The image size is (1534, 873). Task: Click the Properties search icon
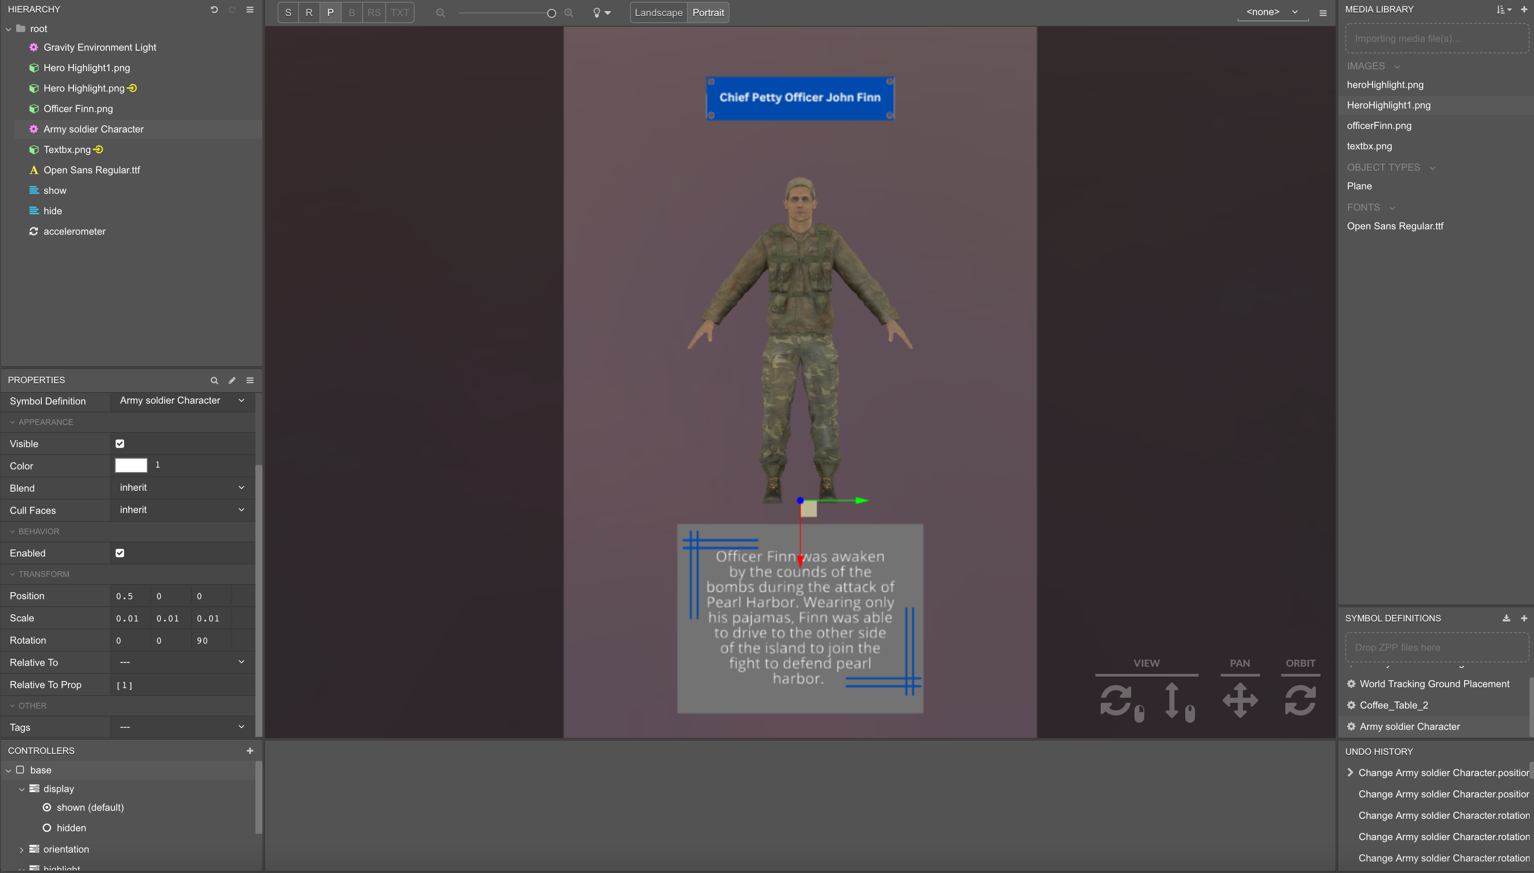tap(214, 380)
